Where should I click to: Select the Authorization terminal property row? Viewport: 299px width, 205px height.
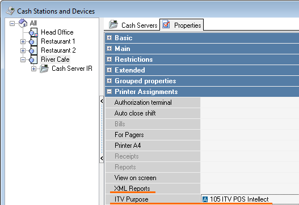tap(153, 103)
